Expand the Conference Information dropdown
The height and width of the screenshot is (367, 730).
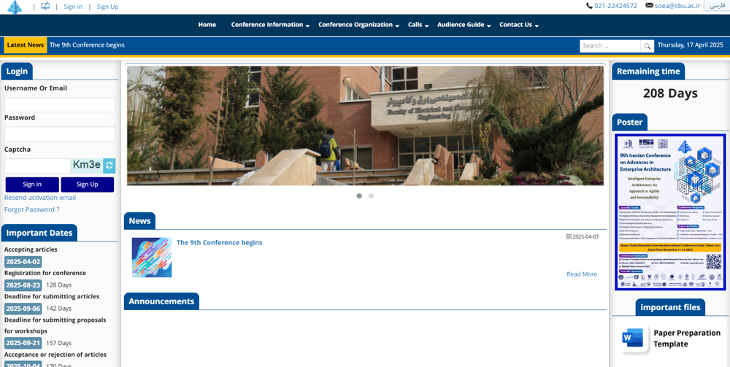click(x=270, y=25)
